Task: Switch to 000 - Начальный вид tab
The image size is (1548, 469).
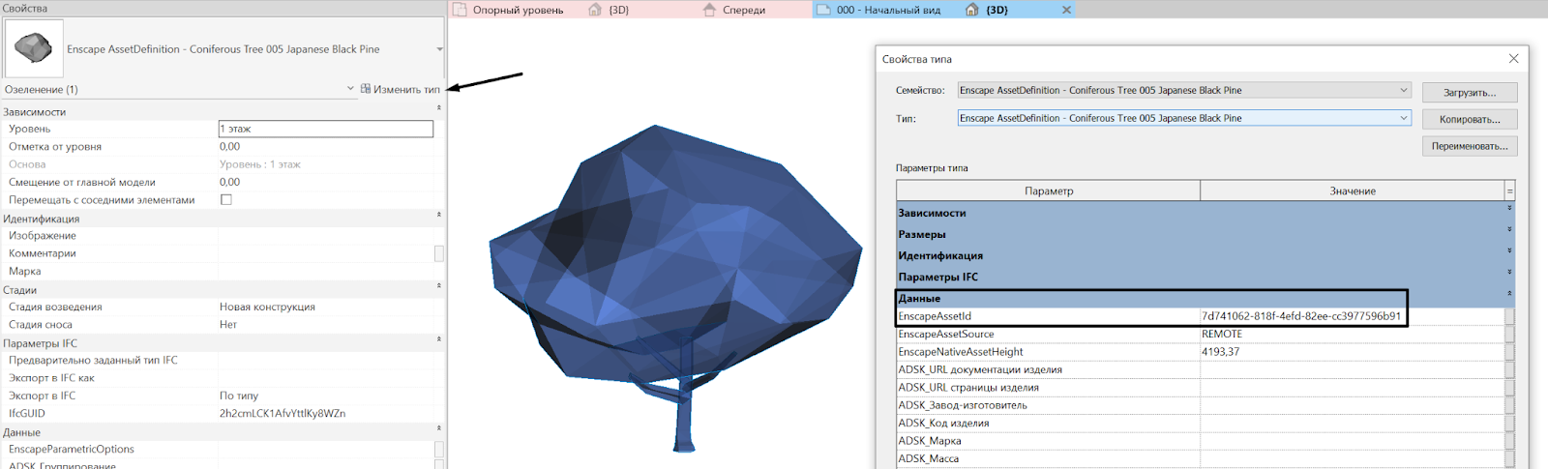Action: (x=888, y=10)
